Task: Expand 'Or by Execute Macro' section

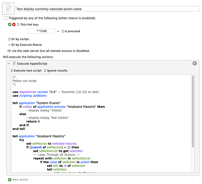Action: [x=25, y=45]
